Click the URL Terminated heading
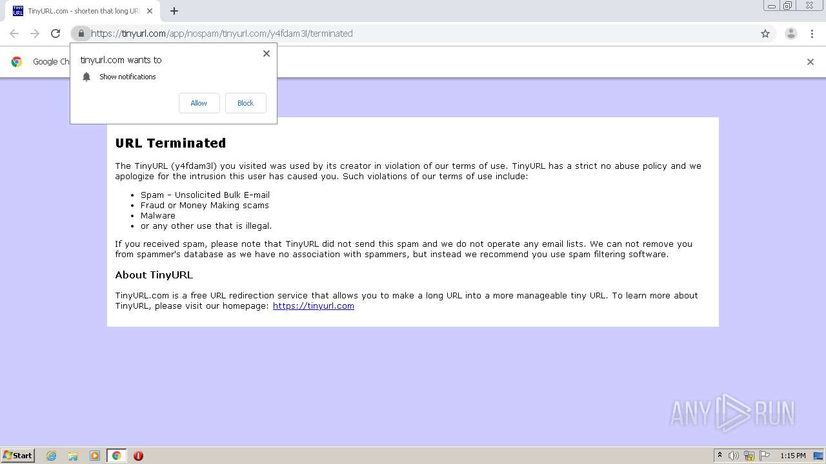The width and height of the screenshot is (826, 464). 170,143
